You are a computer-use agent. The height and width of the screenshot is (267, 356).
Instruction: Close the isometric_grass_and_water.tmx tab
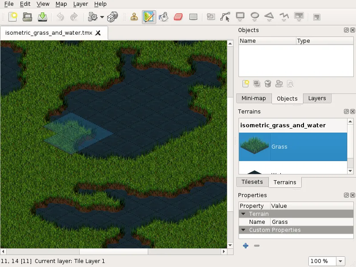(98, 33)
